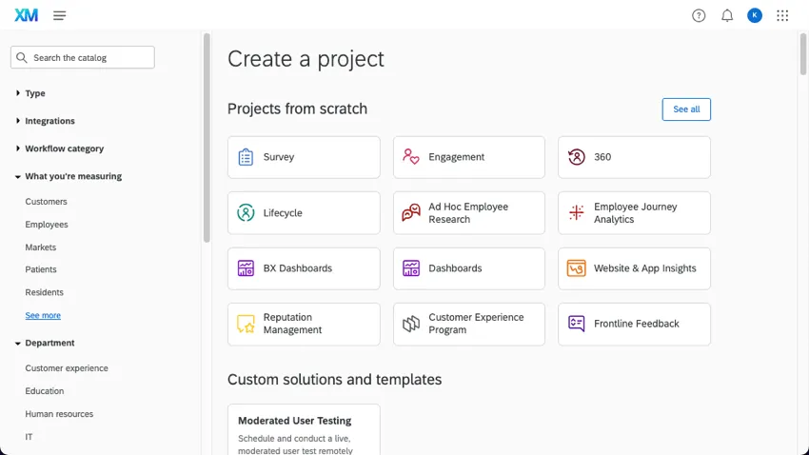Viewport: 809px width, 455px height.
Task: Select the 360 project tile
Action: coord(634,157)
